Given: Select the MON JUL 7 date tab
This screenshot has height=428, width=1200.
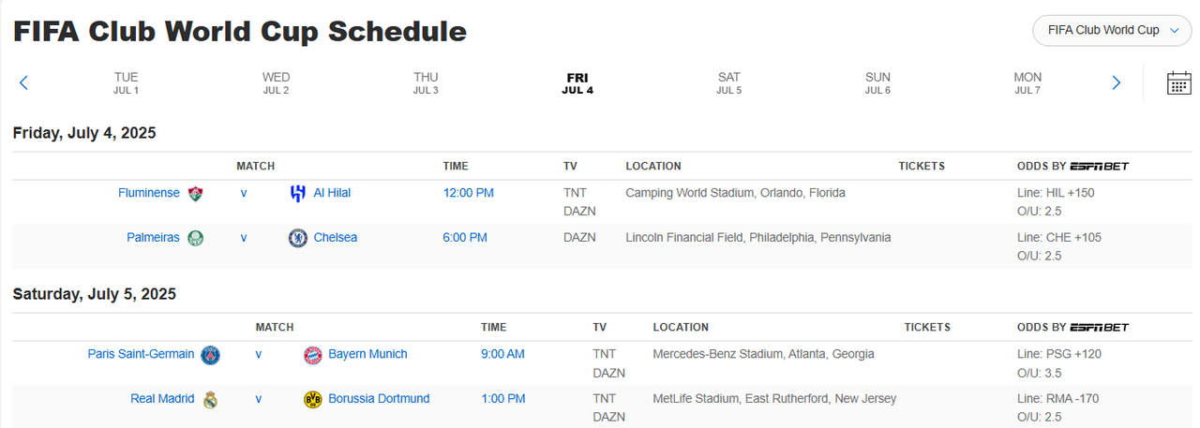Looking at the screenshot, I should pyautogui.click(x=1027, y=83).
